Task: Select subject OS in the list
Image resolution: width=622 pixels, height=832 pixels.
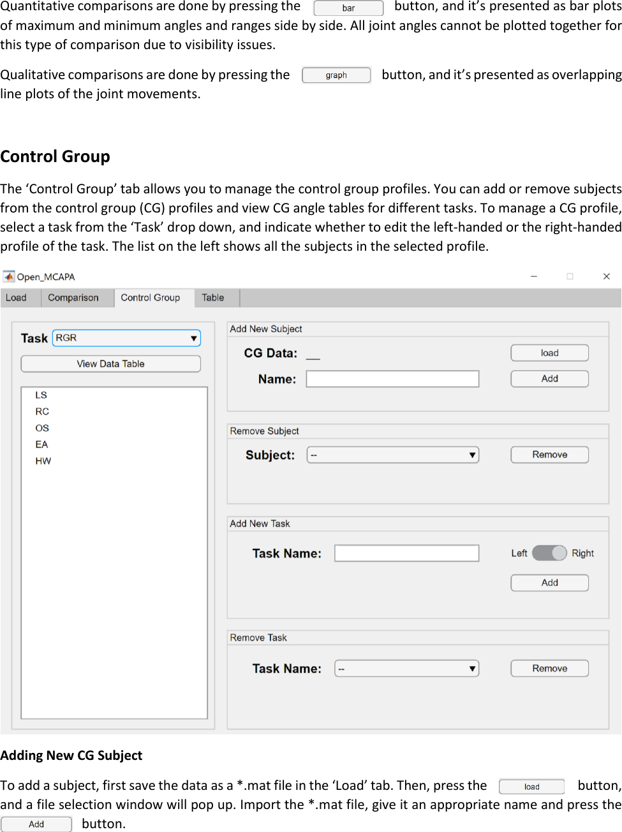Action: pyautogui.click(x=42, y=428)
